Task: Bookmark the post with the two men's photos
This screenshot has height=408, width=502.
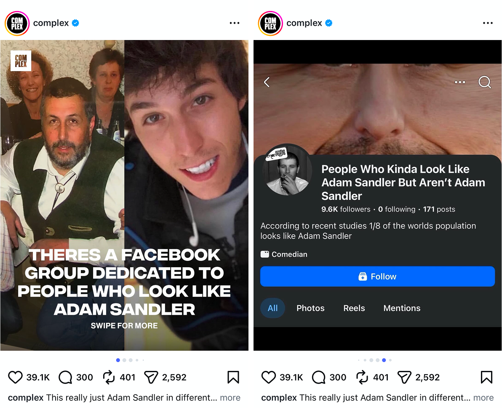Action: 233,377
